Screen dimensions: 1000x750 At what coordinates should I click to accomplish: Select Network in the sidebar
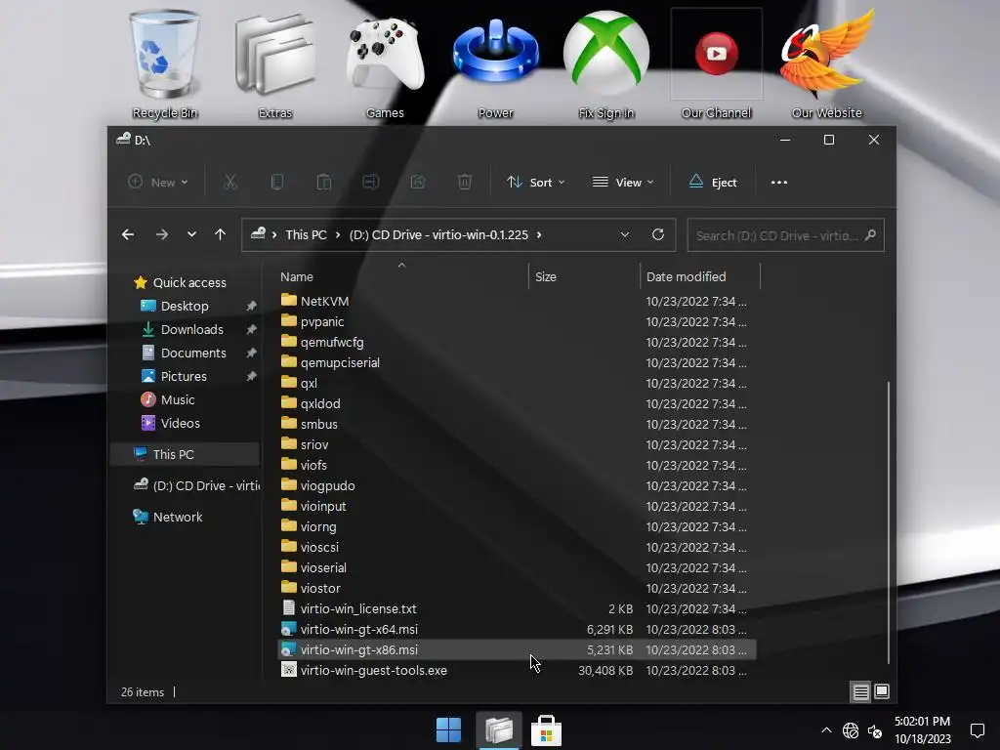pyautogui.click(x=178, y=518)
